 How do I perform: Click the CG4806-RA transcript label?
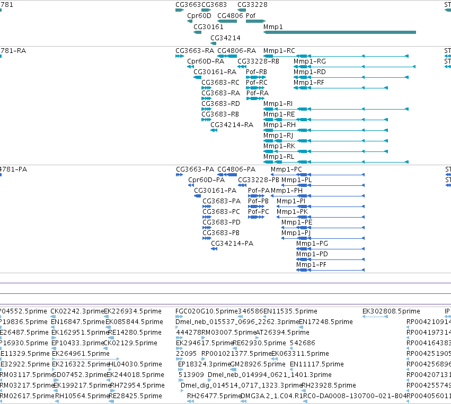click(x=236, y=51)
